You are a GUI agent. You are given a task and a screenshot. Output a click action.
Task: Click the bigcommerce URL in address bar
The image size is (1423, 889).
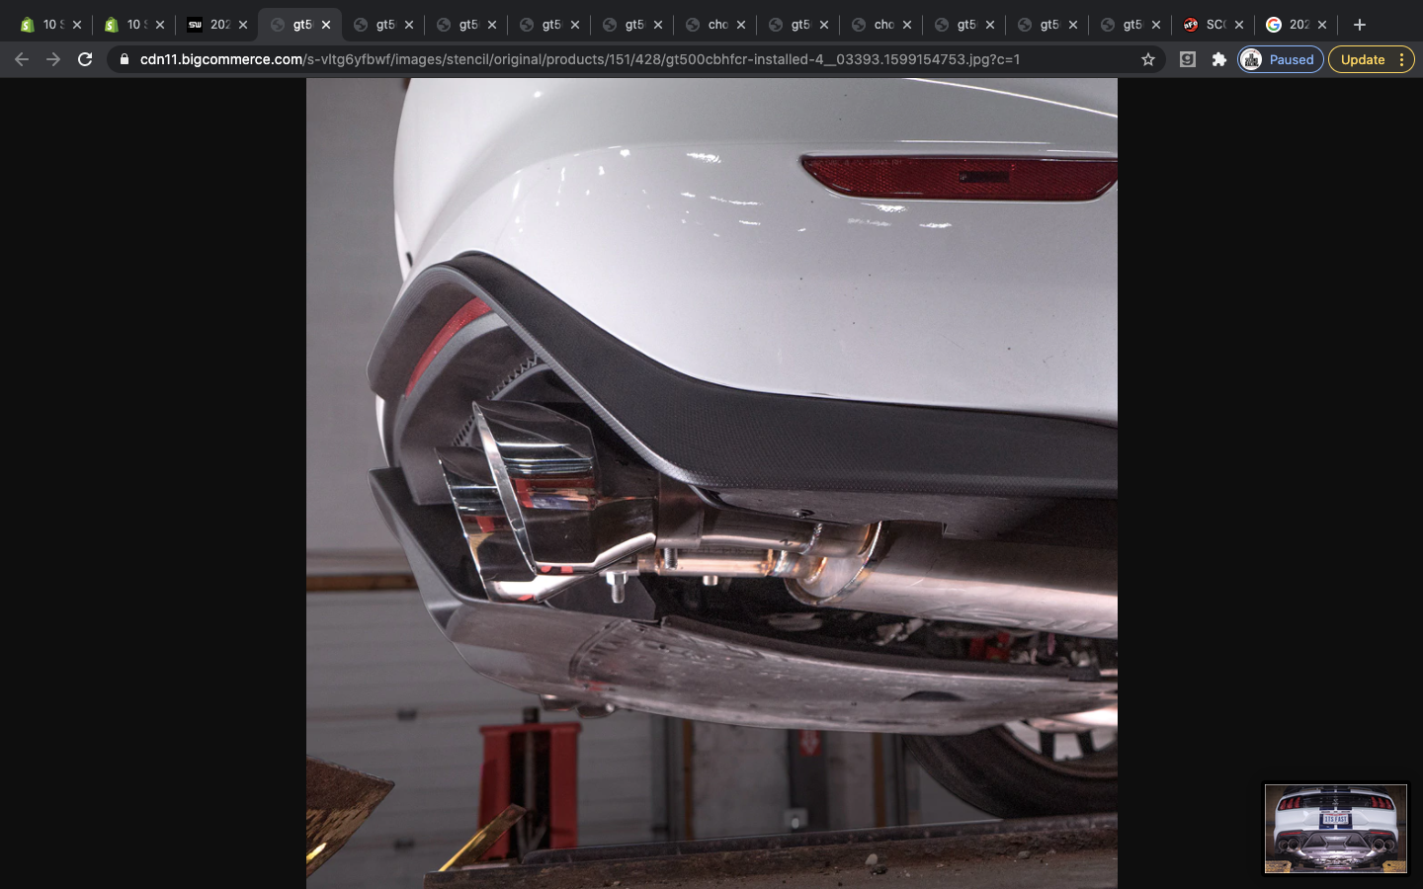point(579,59)
